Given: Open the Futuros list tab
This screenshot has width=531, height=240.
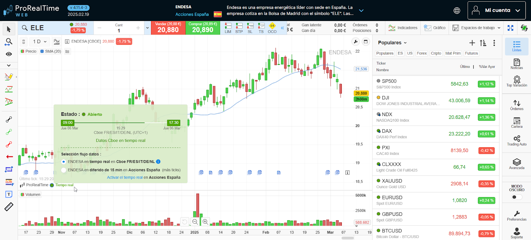Looking at the screenshot, I should pyautogui.click(x=471, y=53).
